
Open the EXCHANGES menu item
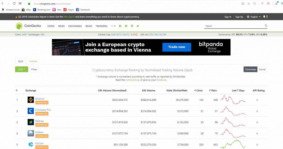(x=75, y=26)
